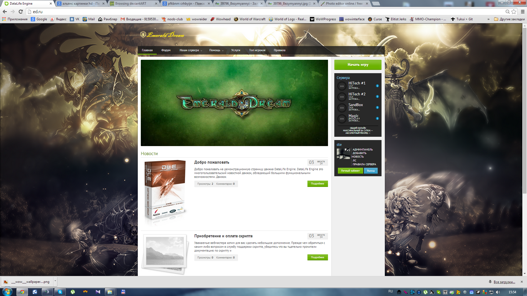Open Chrome menu hamburger icon
Image resolution: width=527 pixels, height=296 pixels.
click(523, 12)
